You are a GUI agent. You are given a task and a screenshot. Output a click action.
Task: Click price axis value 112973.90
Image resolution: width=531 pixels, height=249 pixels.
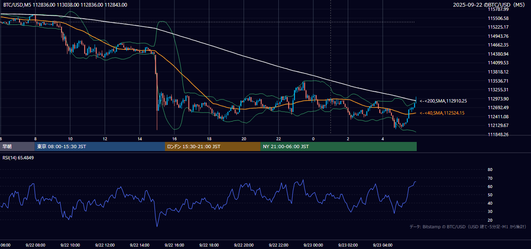(x=498, y=99)
